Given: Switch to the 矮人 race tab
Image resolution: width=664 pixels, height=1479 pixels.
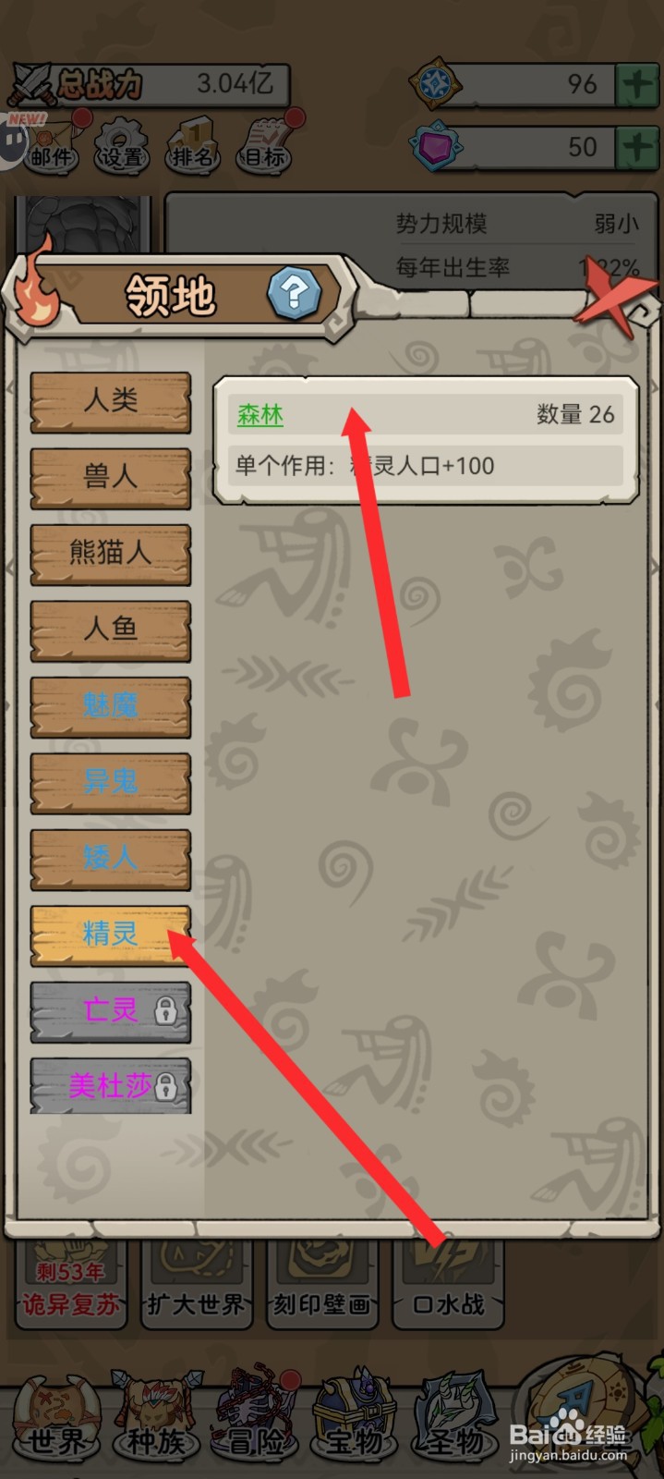Looking at the screenshot, I should coord(111,859).
